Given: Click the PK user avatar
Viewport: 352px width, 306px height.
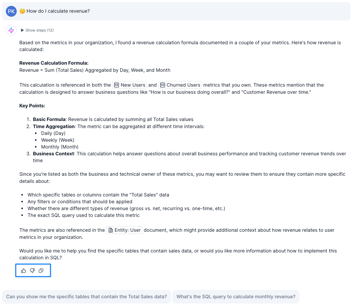Looking at the screenshot, I should click(x=11, y=11).
